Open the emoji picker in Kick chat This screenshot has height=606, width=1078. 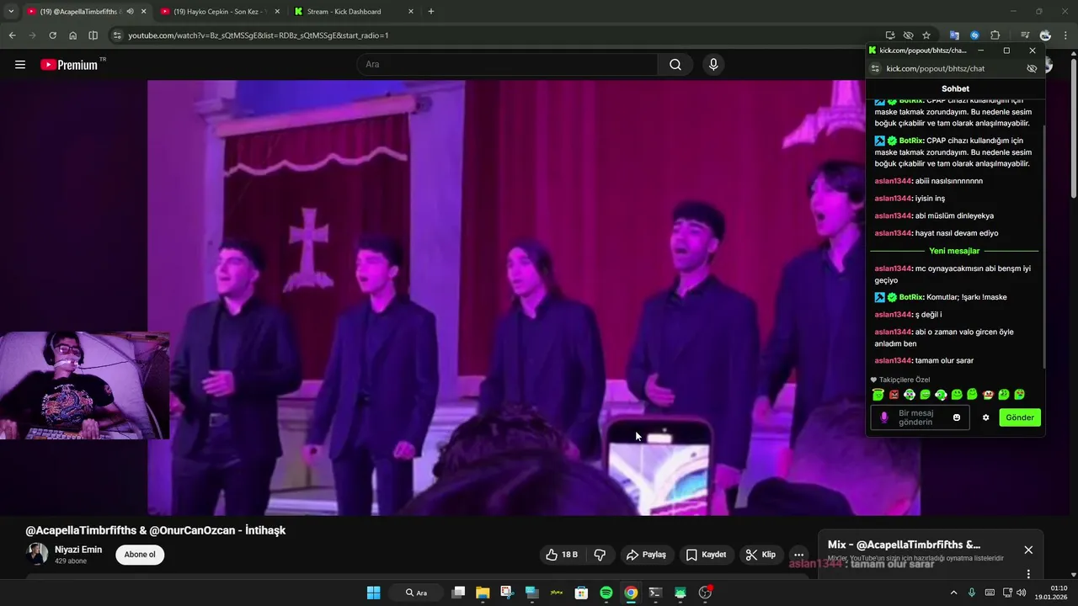click(x=957, y=417)
